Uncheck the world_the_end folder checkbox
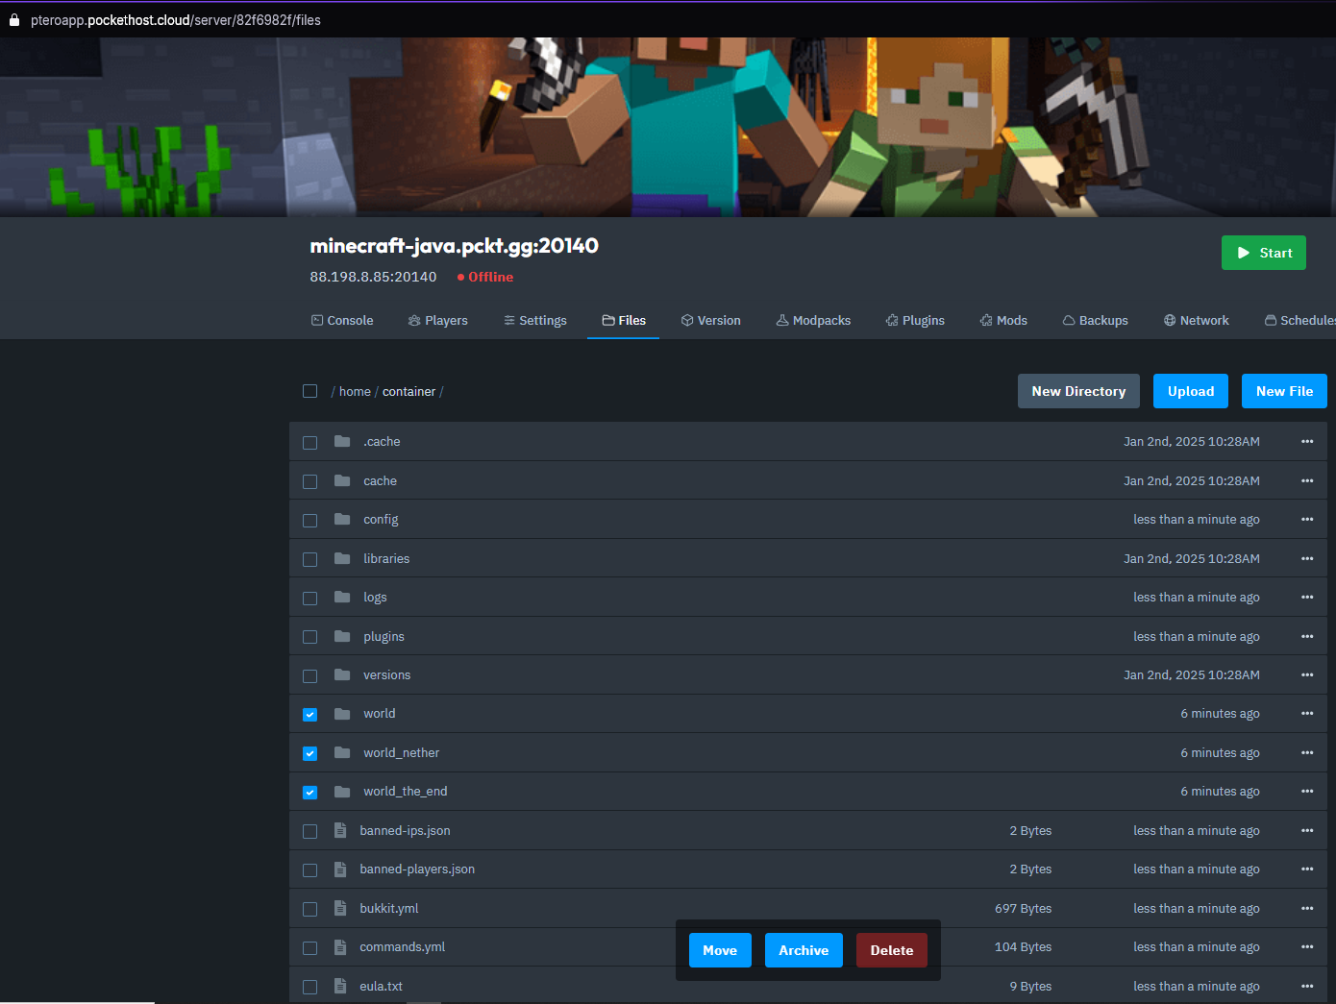 pos(309,793)
